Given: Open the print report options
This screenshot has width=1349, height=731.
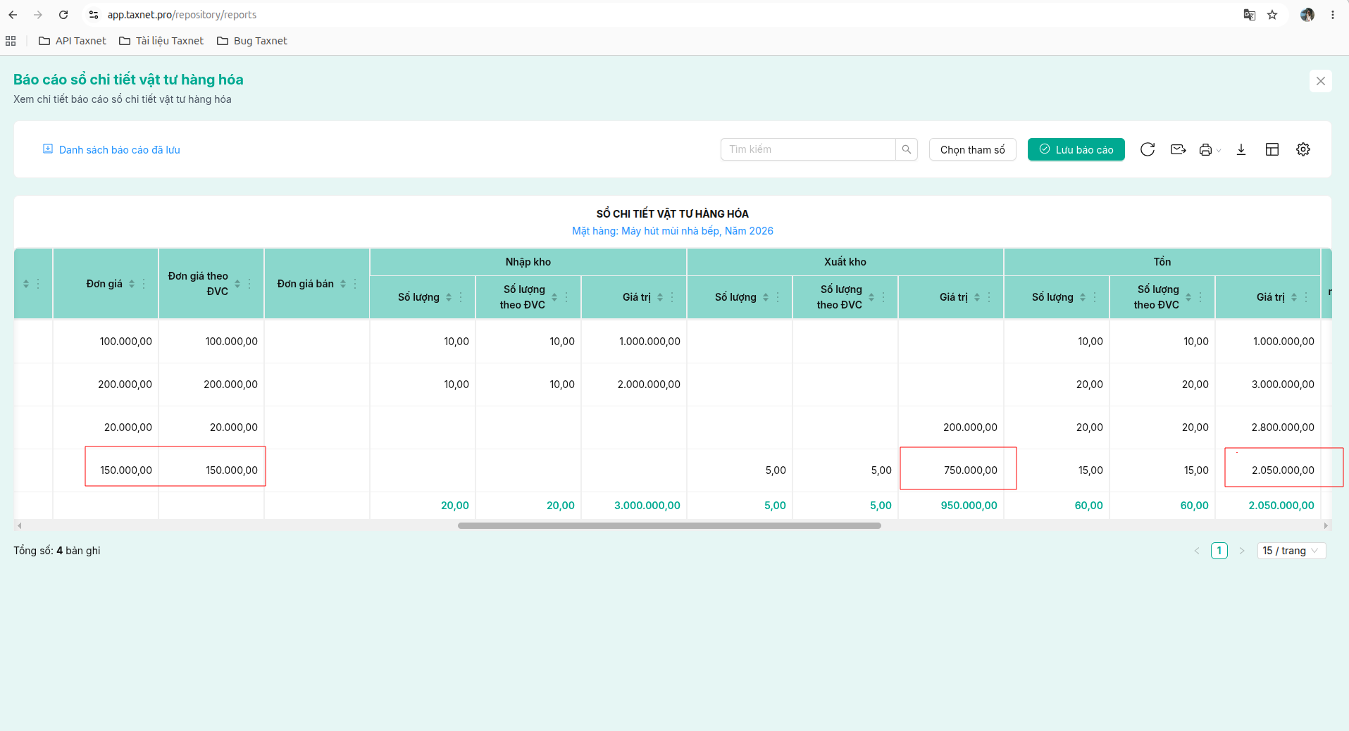Looking at the screenshot, I should (1210, 149).
